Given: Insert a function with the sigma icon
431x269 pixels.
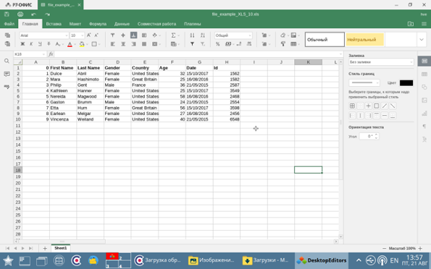Looking at the screenshot, I should (173, 35).
